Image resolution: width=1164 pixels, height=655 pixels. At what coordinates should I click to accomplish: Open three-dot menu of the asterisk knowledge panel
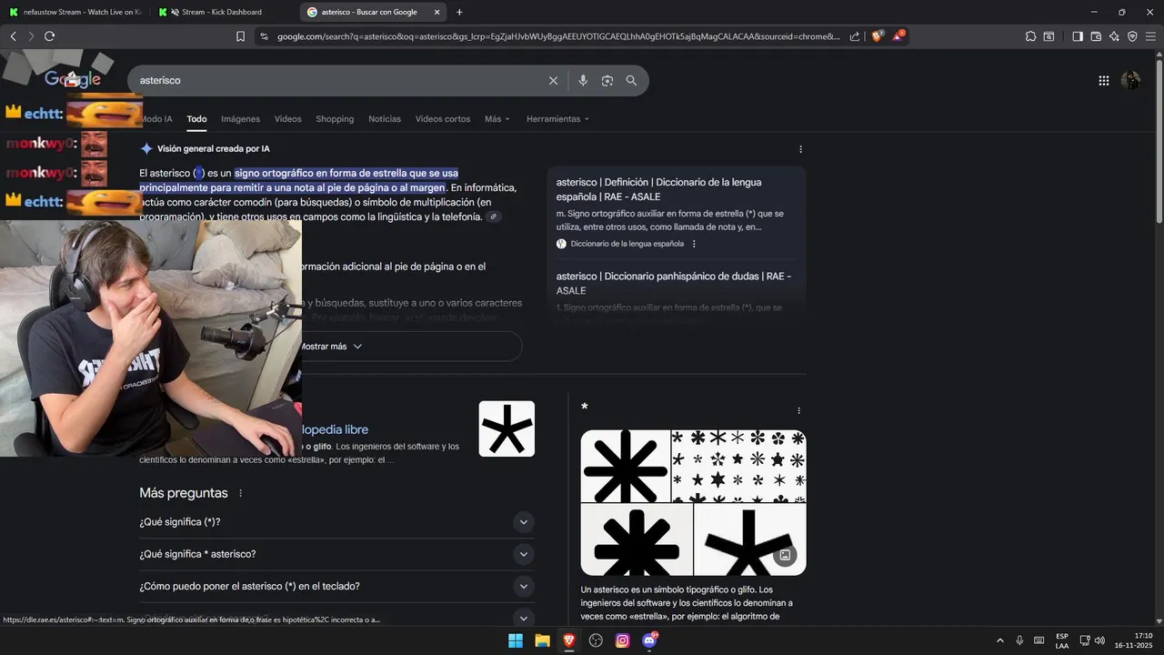[x=799, y=411]
